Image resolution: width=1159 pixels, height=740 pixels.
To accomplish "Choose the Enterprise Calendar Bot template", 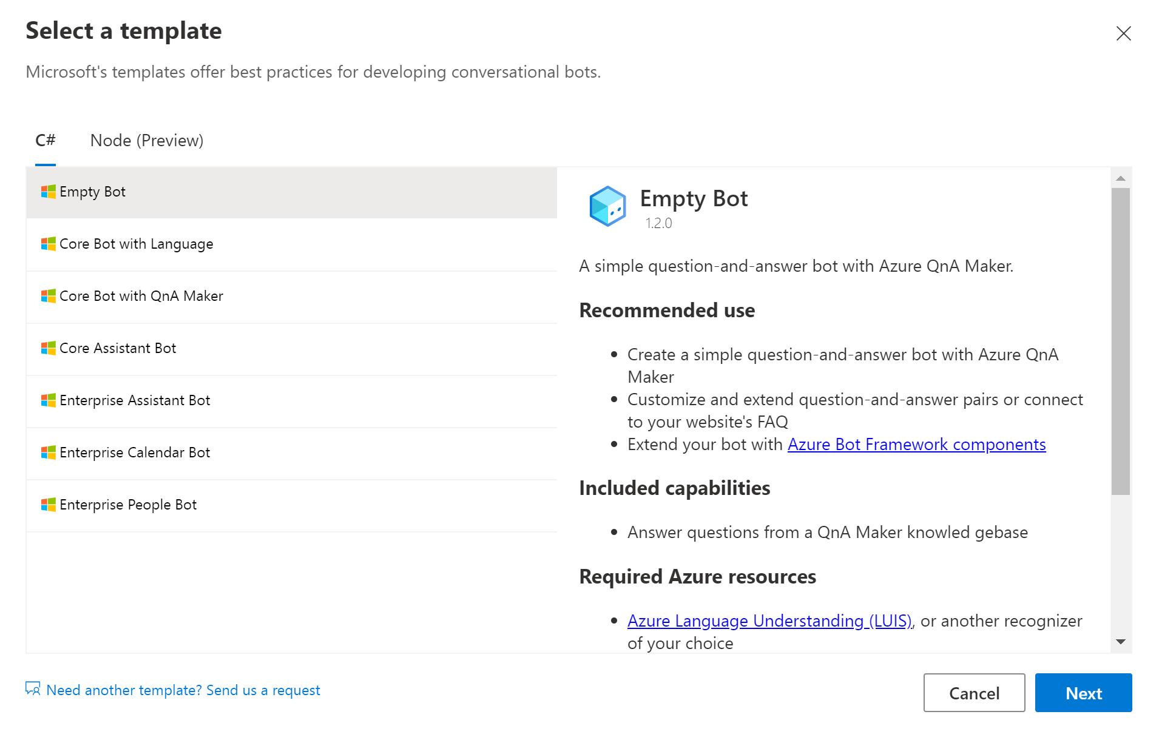I will (135, 452).
